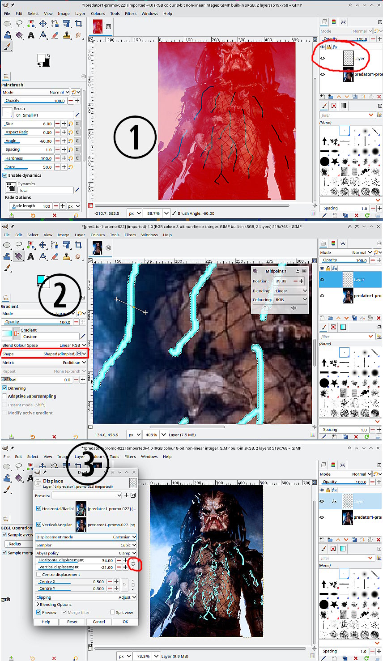Open Displacement mode 'Cartesian' dropdown
The height and width of the screenshot is (661, 383).
tap(86, 537)
